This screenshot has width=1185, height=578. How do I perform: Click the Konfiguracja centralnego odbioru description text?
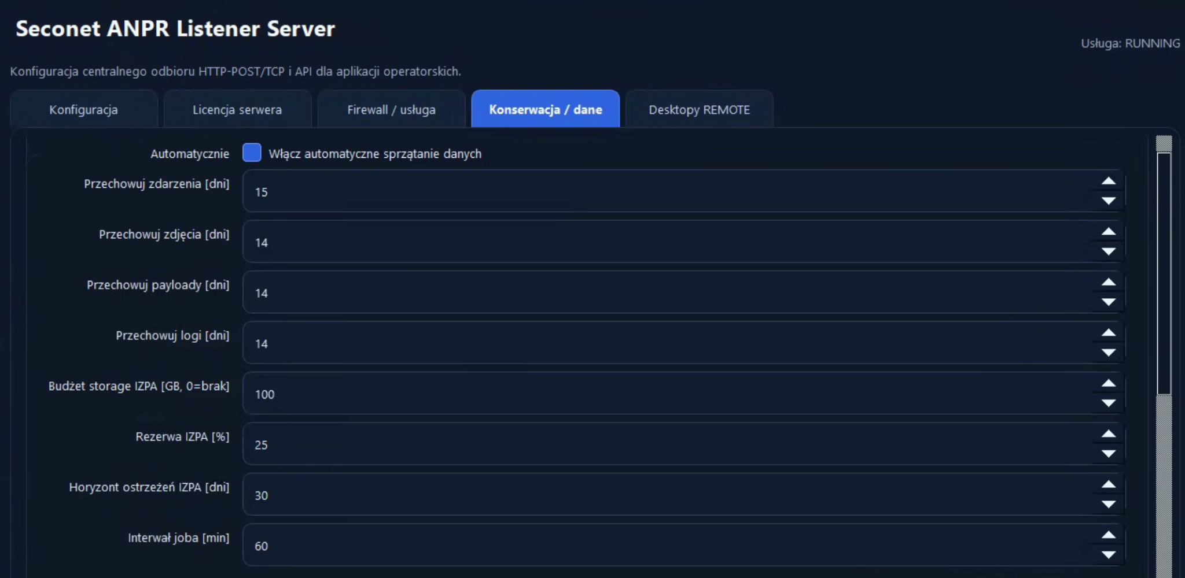235,71
